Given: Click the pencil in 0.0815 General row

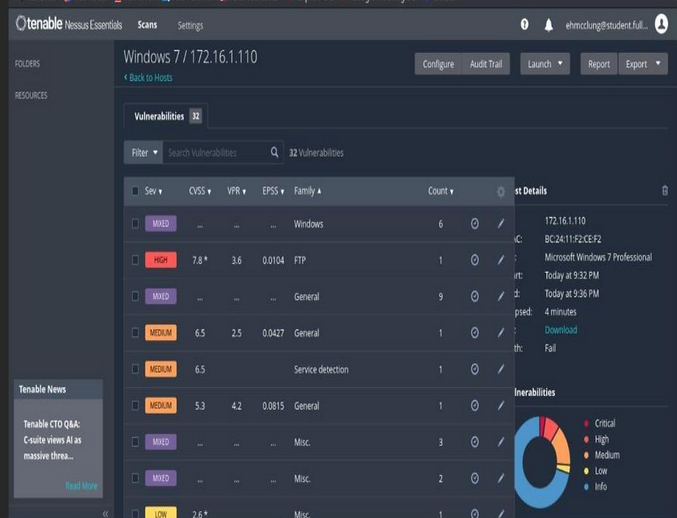Looking at the screenshot, I should (x=501, y=405).
